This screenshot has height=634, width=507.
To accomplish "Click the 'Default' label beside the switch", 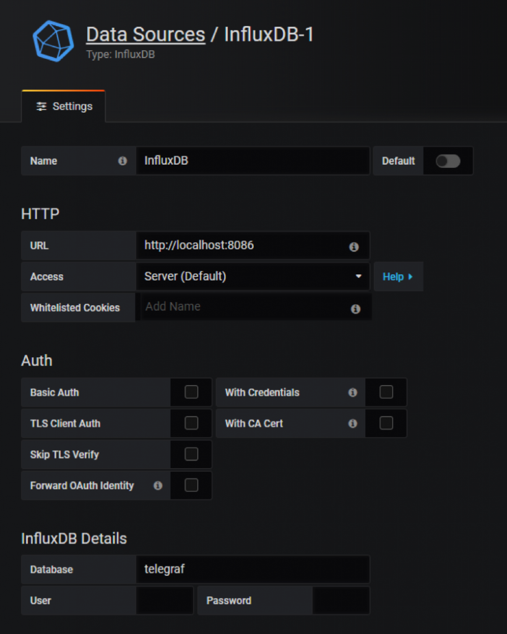I will click(x=398, y=161).
